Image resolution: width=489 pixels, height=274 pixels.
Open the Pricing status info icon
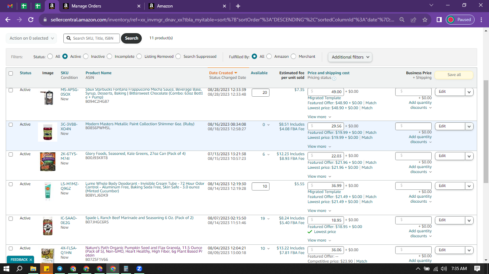[x=334, y=78]
